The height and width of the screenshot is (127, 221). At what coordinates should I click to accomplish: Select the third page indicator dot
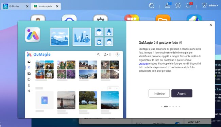tap(170, 107)
